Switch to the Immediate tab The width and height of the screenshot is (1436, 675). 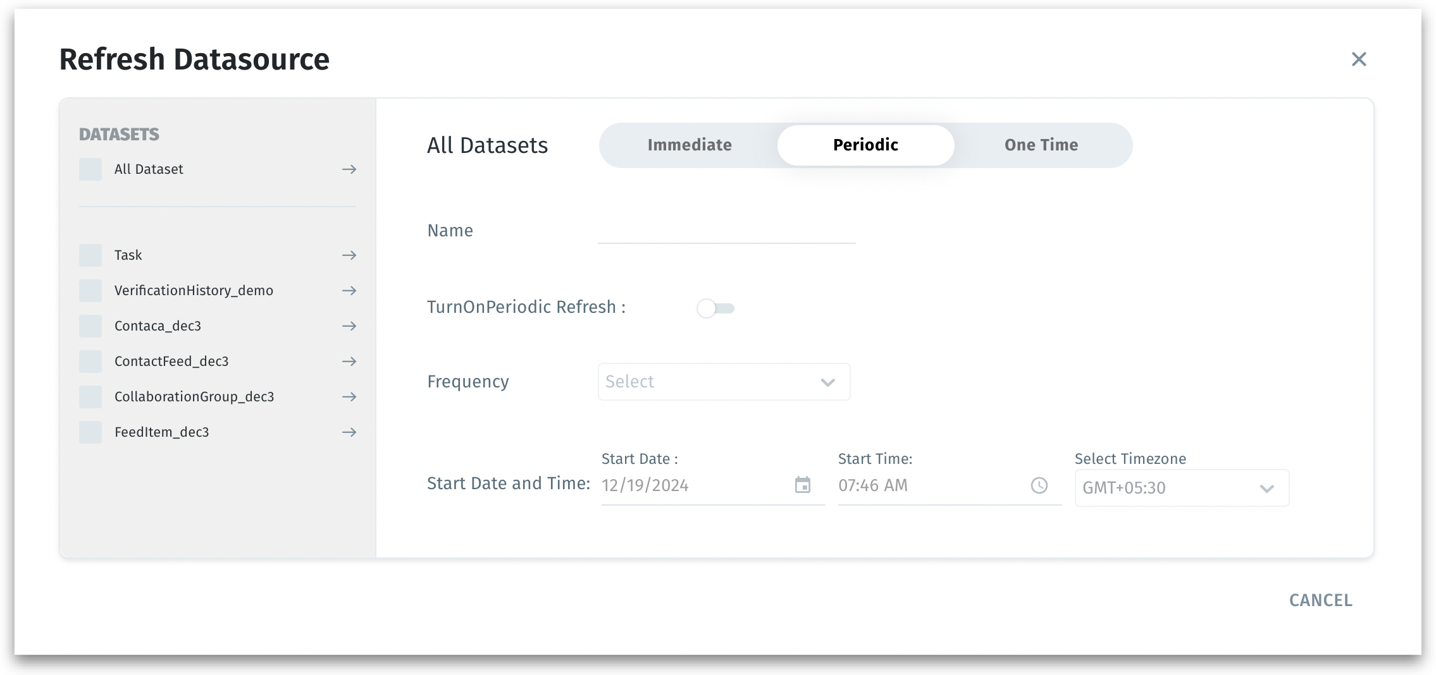tap(690, 145)
